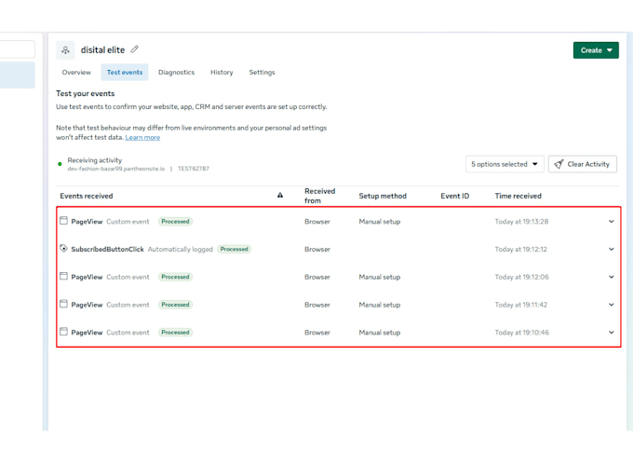This screenshot has height=451, width=633.
Task: Click the Clear Activity button
Action: (x=583, y=164)
